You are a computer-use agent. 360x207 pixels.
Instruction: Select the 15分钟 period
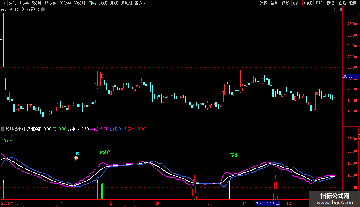(x=50, y=3)
